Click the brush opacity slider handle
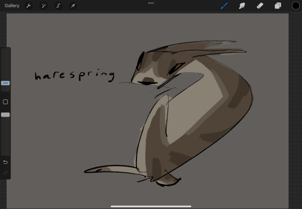The height and width of the screenshot is (209, 302). (x=6, y=115)
